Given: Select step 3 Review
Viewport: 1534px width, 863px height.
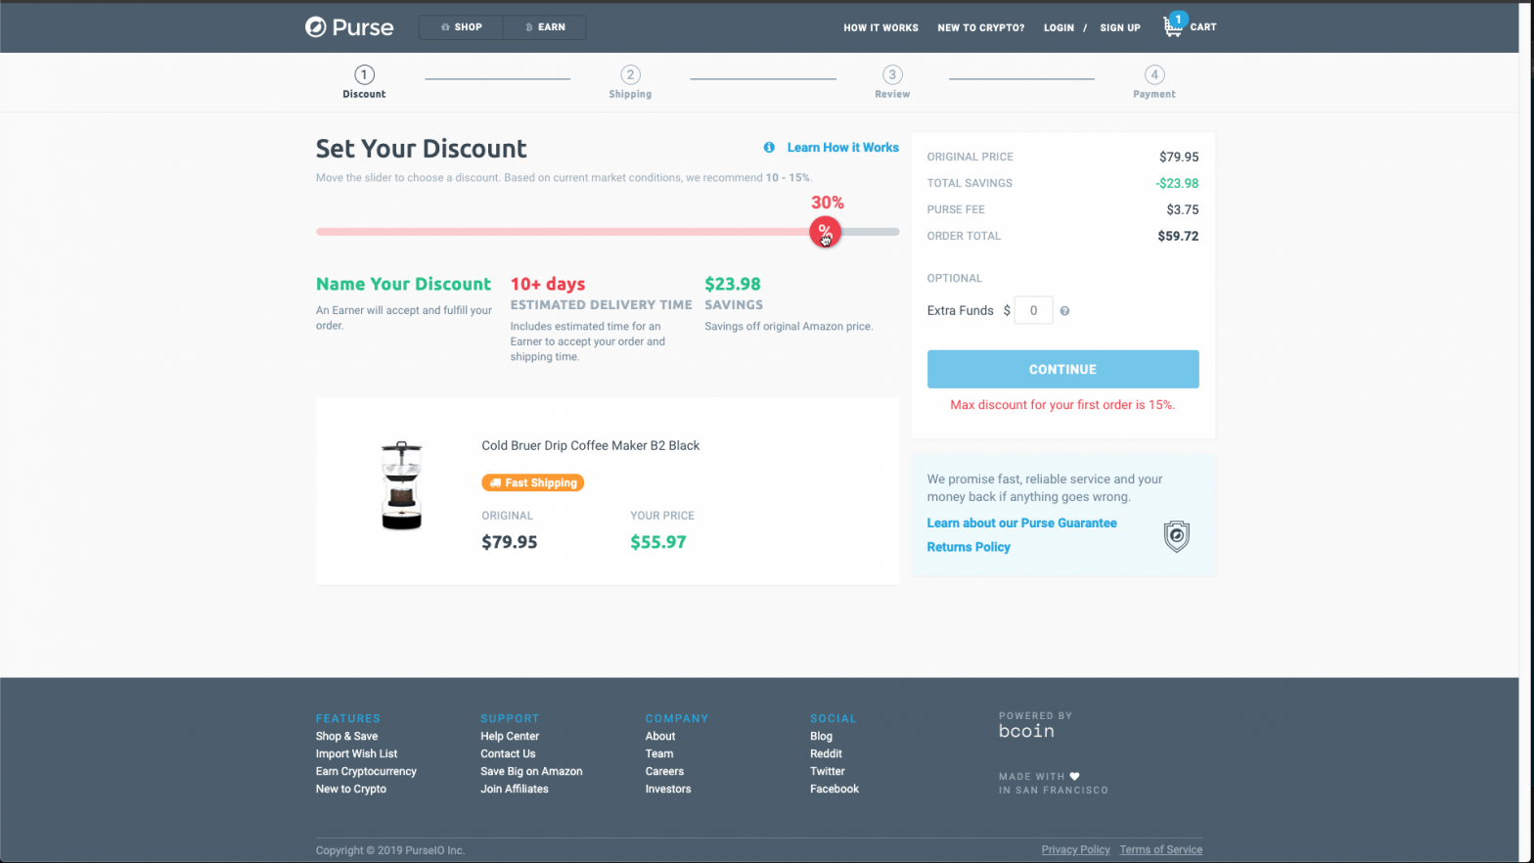Looking at the screenshot, I should tap(892, 82).
